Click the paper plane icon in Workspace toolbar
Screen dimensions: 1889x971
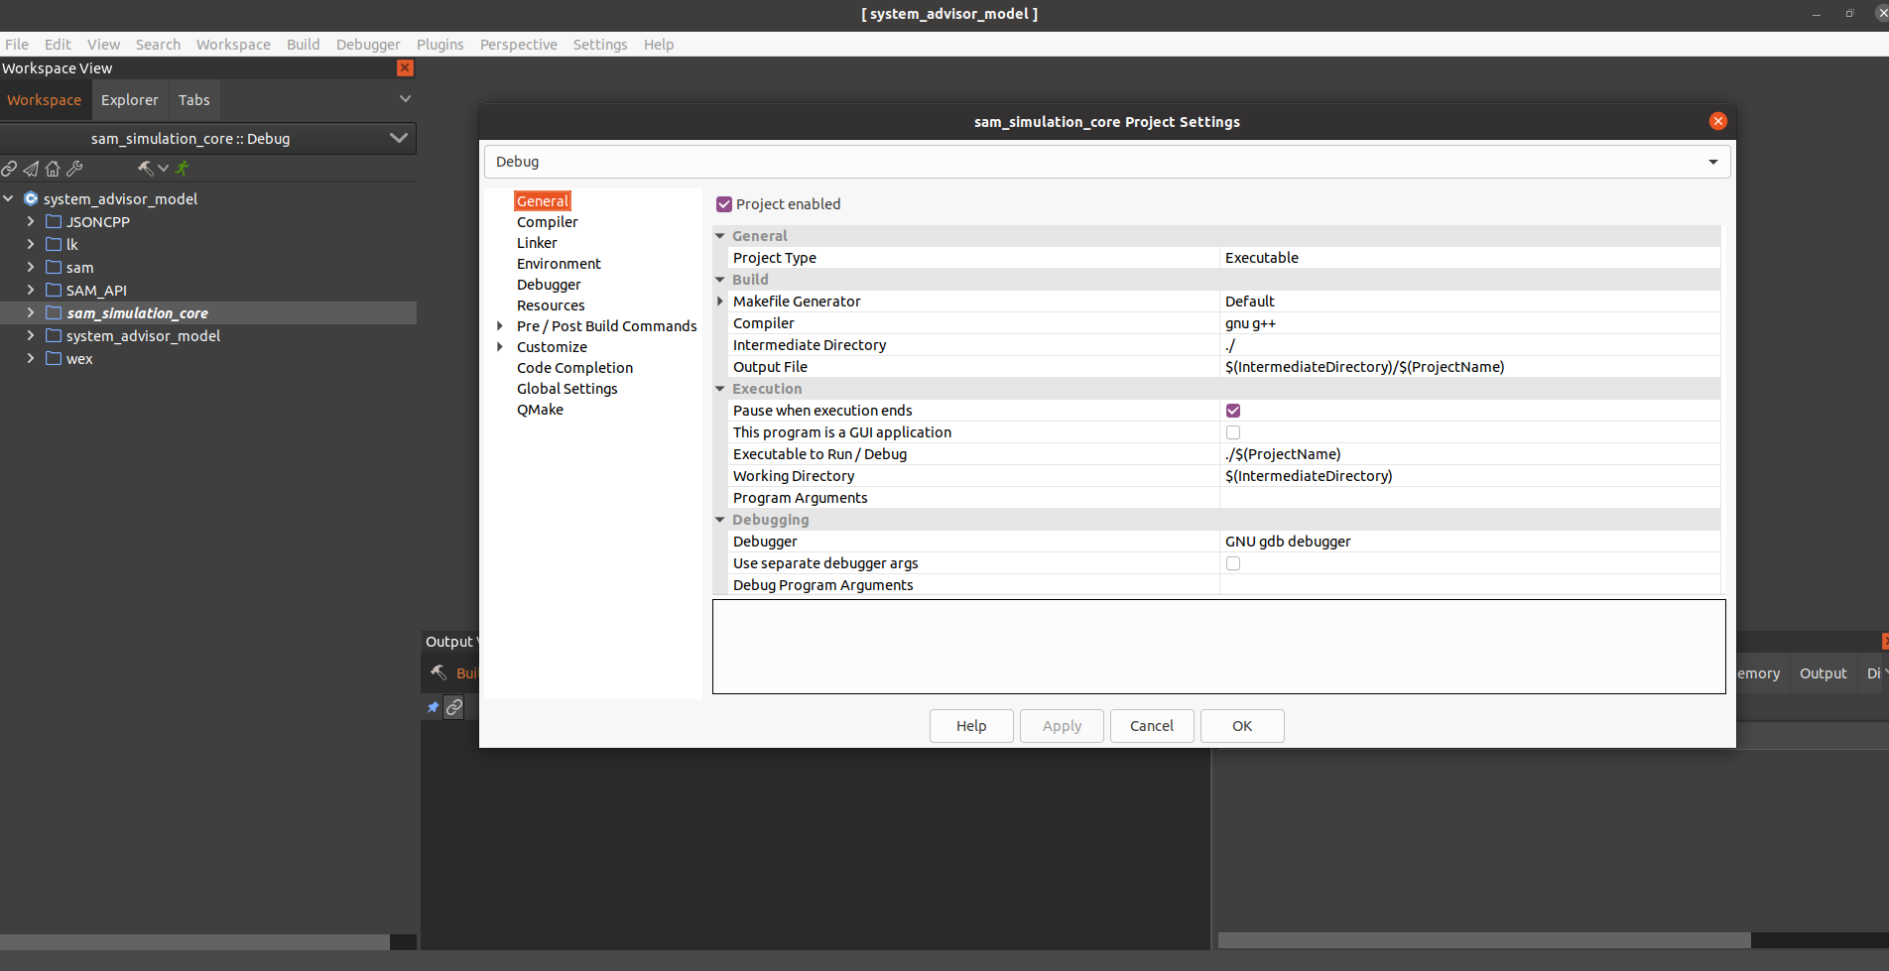(31, 169)
